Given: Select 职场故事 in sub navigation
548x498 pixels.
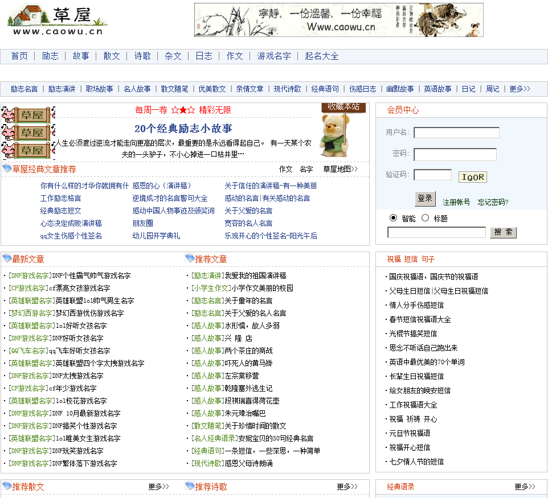Looking at the screenshot, I should (100, 89).
